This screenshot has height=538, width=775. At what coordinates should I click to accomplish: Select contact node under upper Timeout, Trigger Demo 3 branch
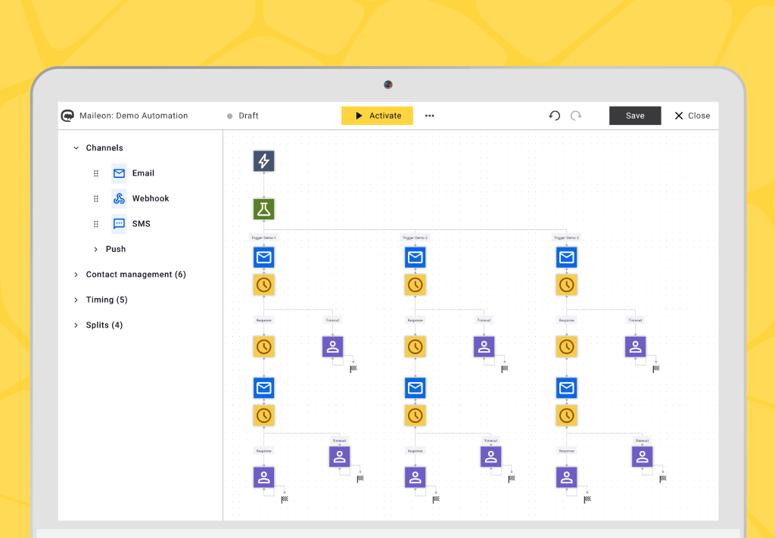(635, 347)
